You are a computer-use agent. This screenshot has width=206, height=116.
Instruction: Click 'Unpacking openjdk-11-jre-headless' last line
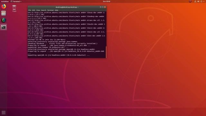pyautogui.click(x=59, y=55)
